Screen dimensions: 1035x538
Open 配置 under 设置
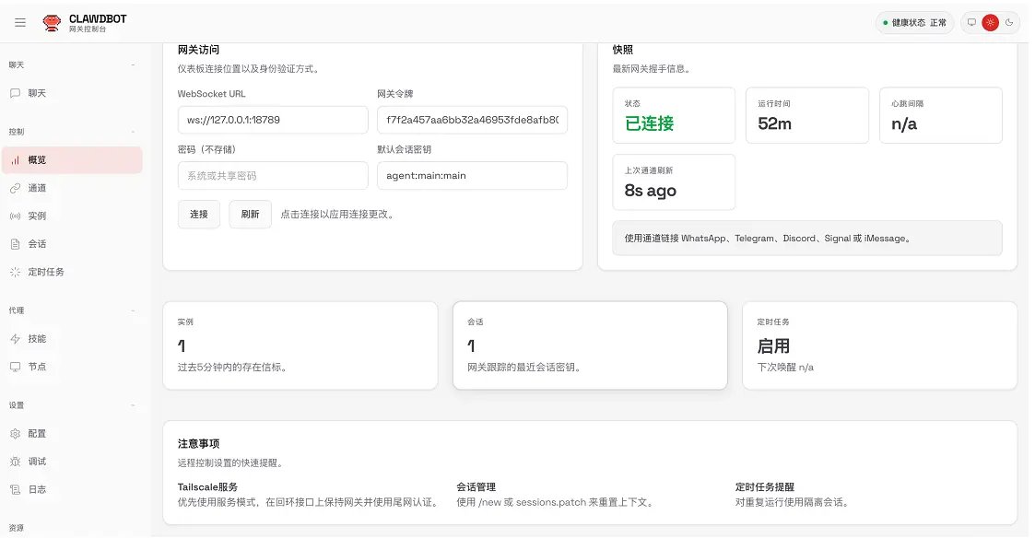click(39, 433)
